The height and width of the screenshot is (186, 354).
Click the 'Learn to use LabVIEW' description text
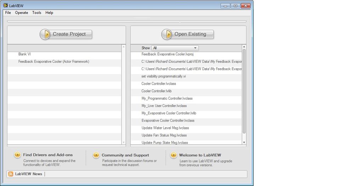coord(206,163)
